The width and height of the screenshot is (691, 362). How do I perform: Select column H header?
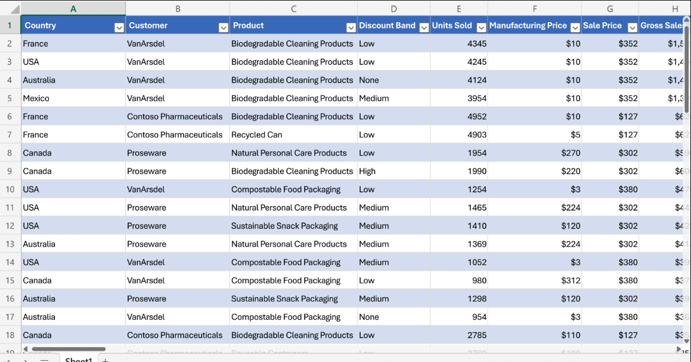pyautogui.click(x=665, y=9)
